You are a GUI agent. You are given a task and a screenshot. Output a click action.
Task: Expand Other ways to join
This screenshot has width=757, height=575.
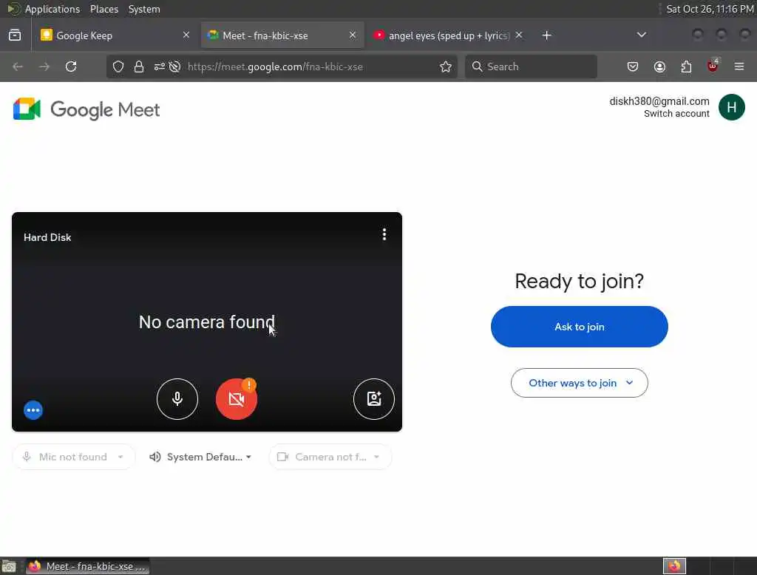coord(580,383)
